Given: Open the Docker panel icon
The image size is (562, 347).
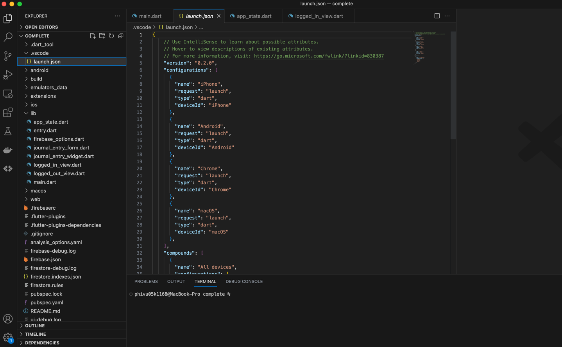Looking at the screenshot, I should pyautogui.click(x=8, y=150).
